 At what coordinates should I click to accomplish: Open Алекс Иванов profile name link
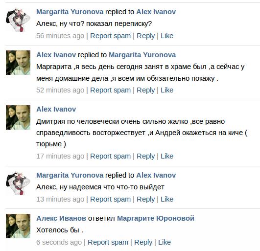point(61,218)
